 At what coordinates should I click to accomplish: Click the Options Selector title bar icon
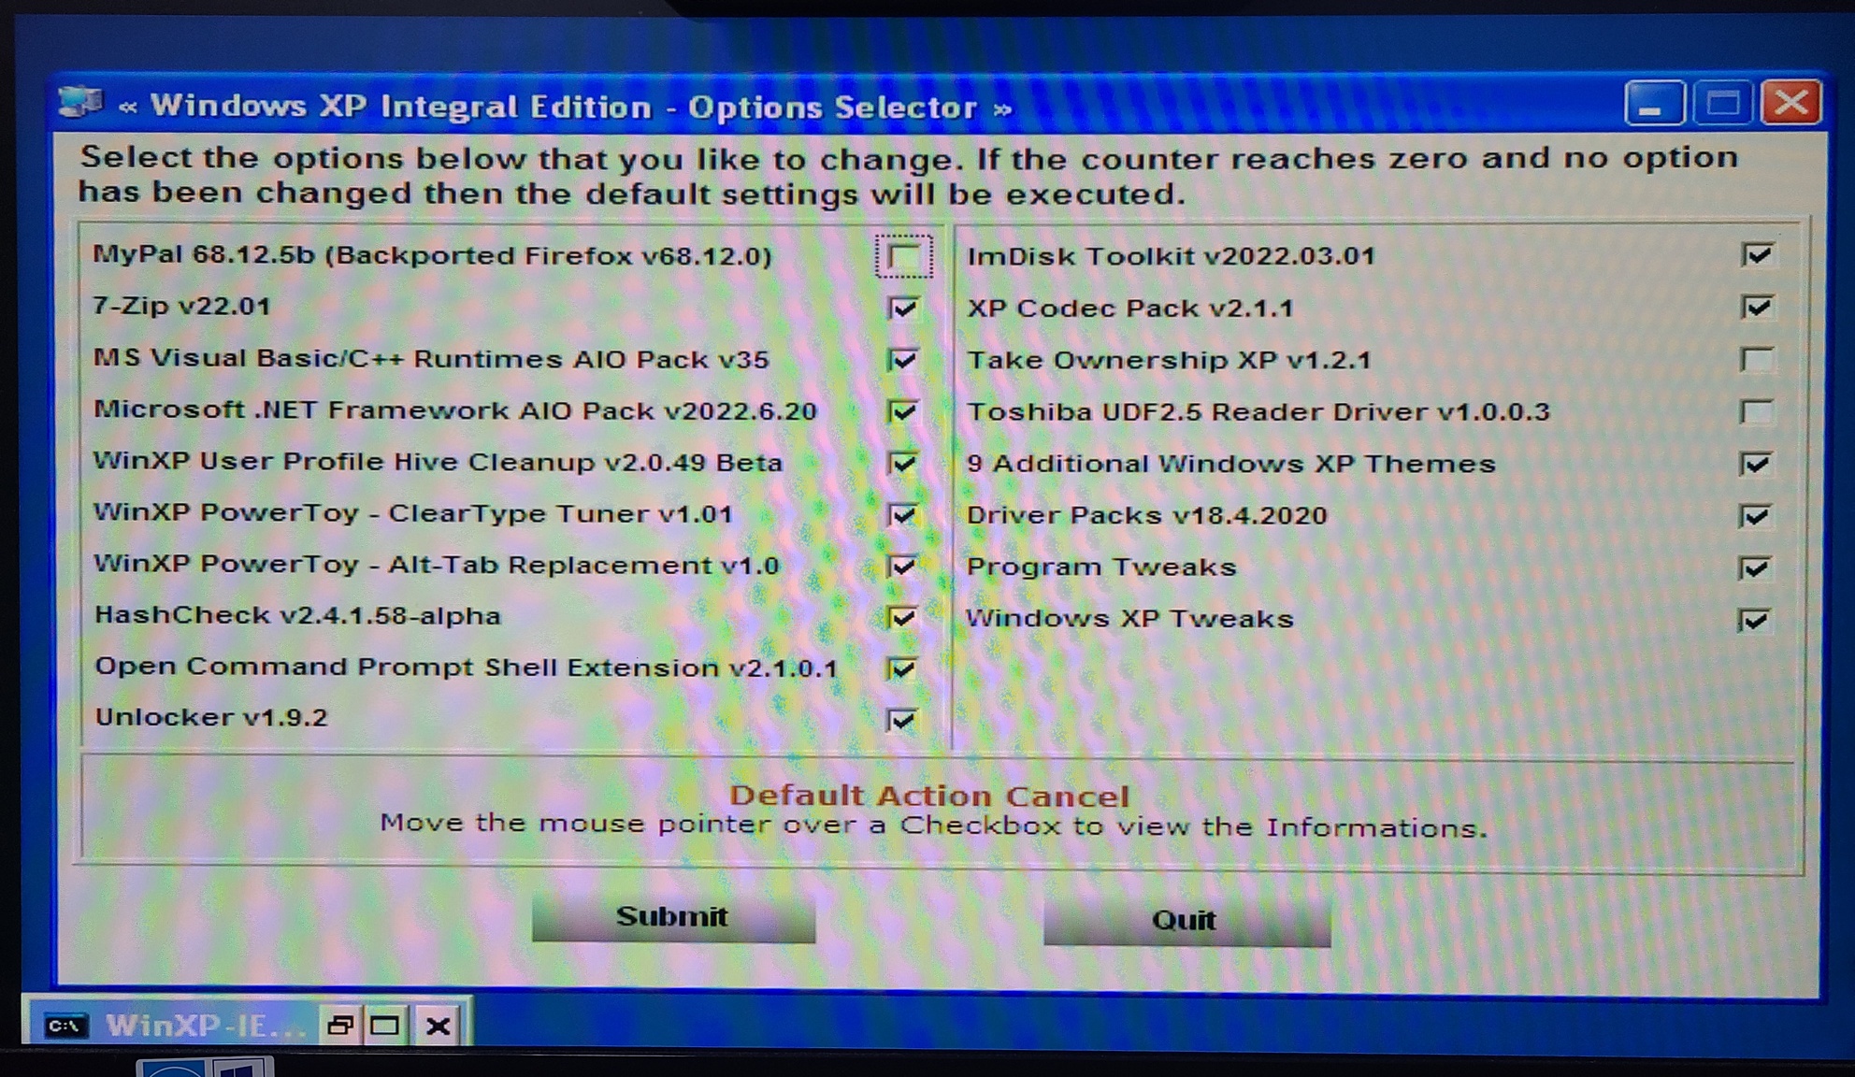[x=80, y=102]
